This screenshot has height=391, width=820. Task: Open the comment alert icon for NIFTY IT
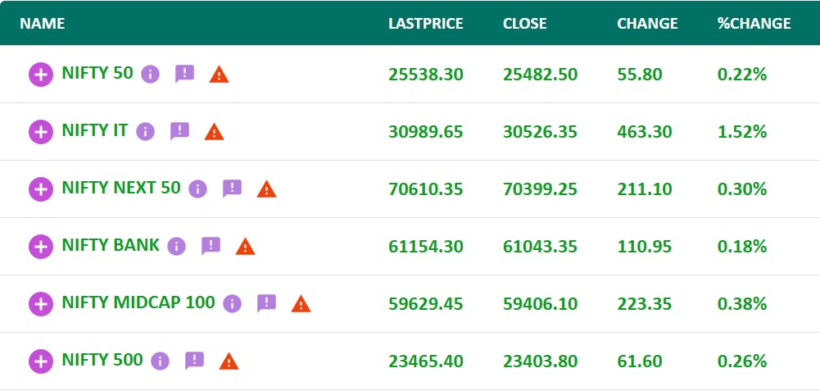coord(179,131)
